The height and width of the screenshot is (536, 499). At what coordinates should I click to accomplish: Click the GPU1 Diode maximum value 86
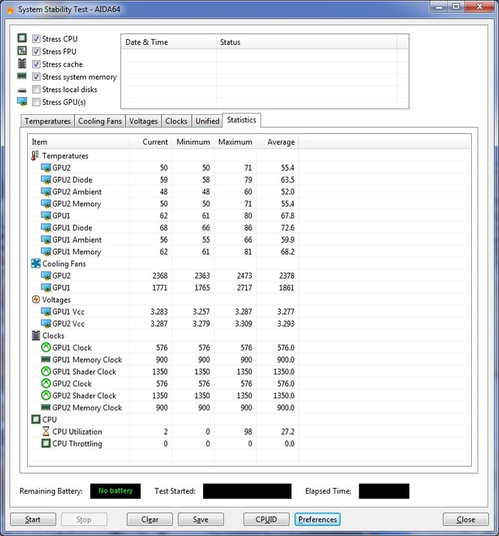coord(248,228)
